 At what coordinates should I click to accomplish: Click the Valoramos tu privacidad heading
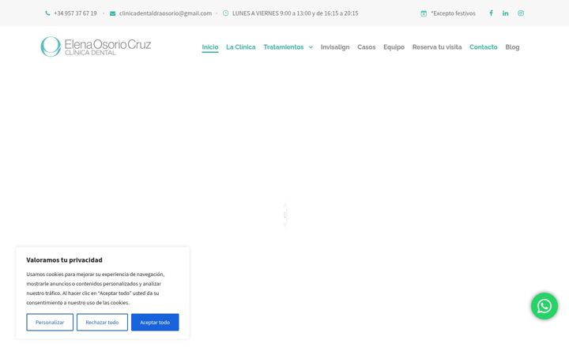pos(64,260)
